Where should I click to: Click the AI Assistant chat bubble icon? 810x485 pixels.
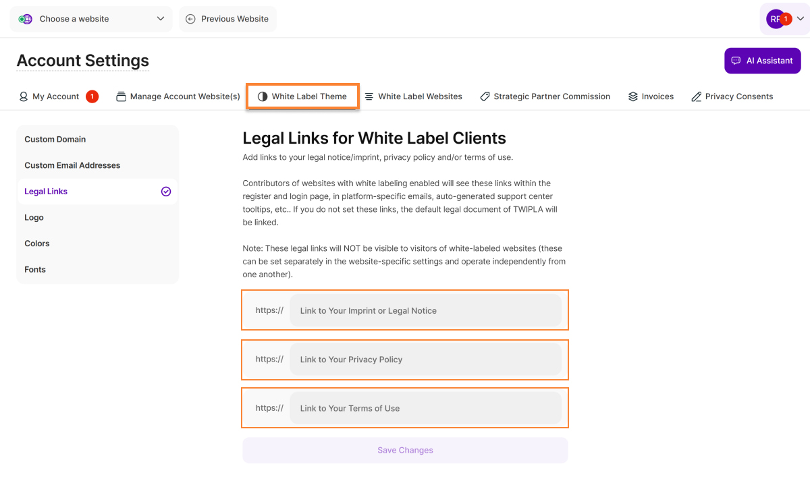click(736, 61)
